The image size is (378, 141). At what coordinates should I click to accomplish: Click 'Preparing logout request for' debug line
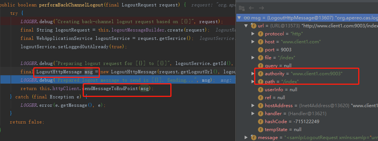click(x=127, y=63)
